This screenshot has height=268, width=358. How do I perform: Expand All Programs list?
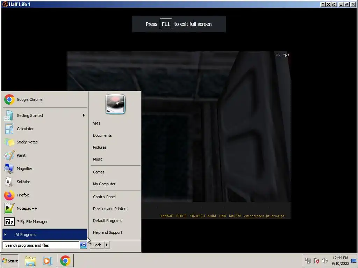tap(45, 234)
